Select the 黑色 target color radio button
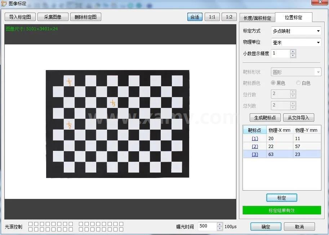The width and height of the screenshot is (329, 235). (x=273, y=83)
